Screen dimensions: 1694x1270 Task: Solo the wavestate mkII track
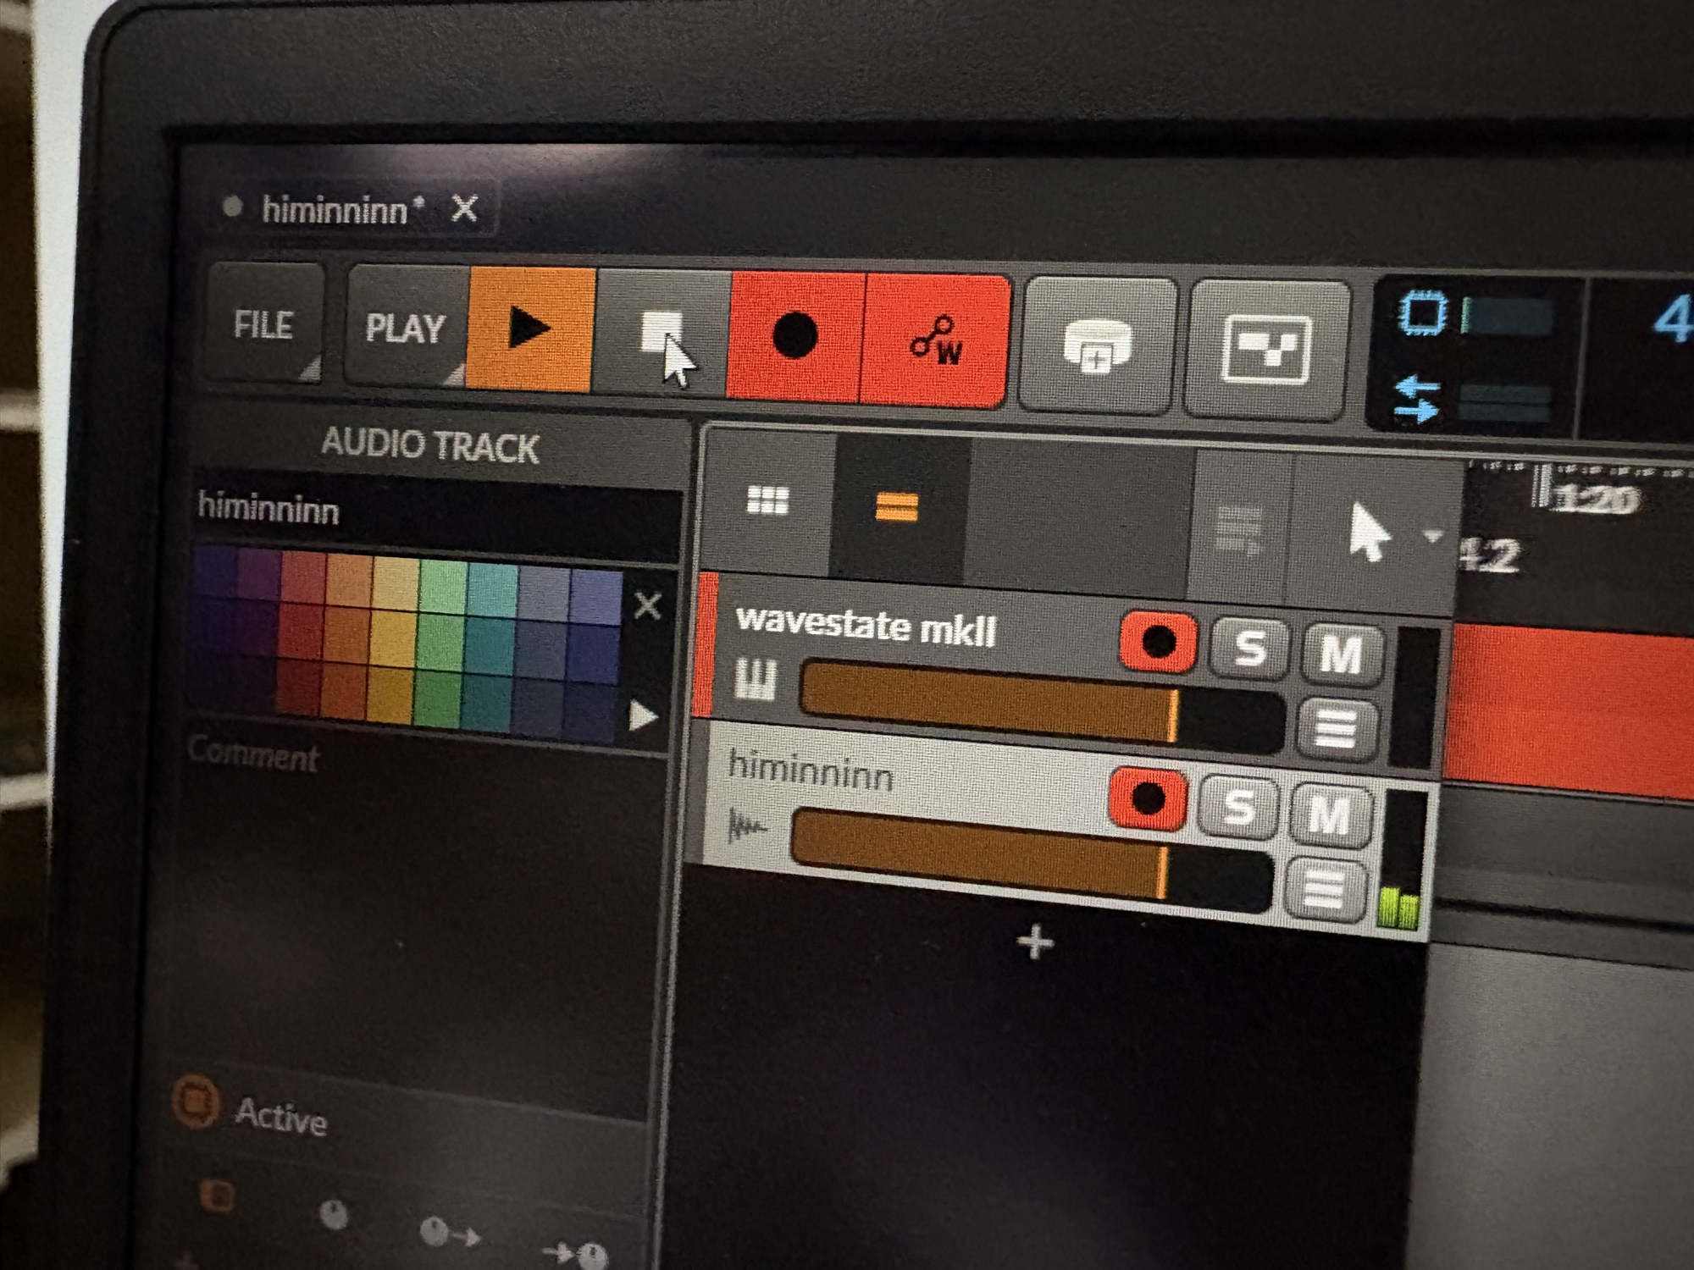[1250, 649]
